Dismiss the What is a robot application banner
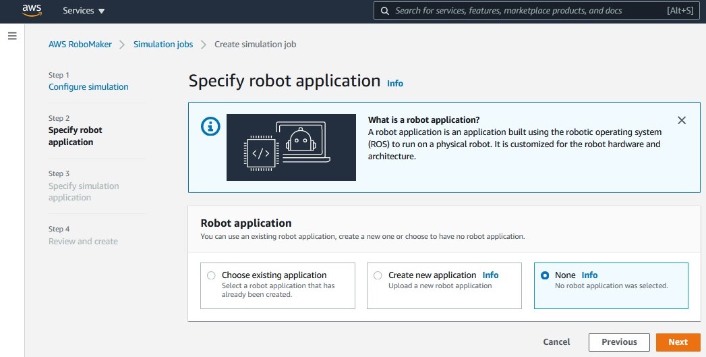706x357 pixels. 682,120
